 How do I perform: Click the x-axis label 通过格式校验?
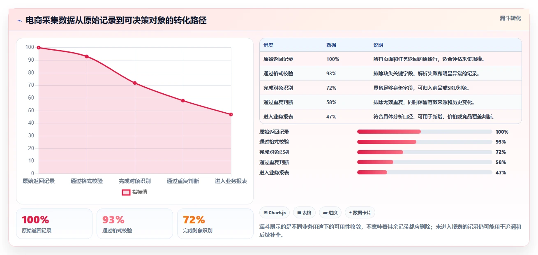pos(87,181)
